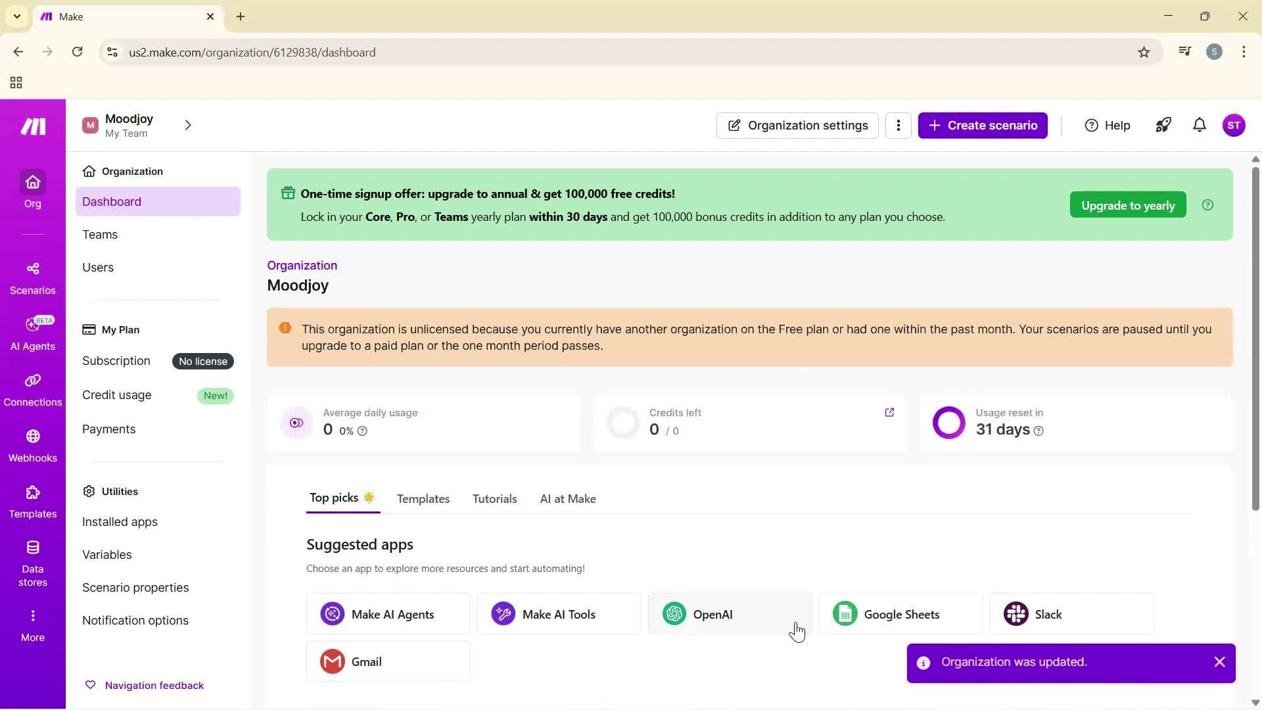Open the three-dot menu beside Create scenario
The image size is (1262, 710).
[x=899, y=125]
